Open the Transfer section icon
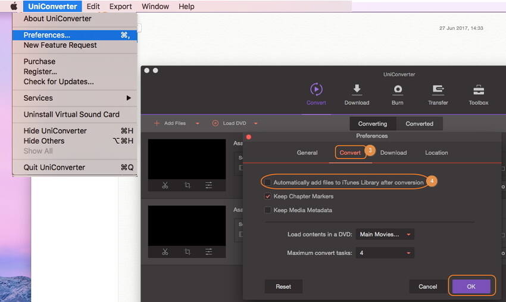Image resolution: width=506 pixels, height=302 pixels. pos(438,89)
